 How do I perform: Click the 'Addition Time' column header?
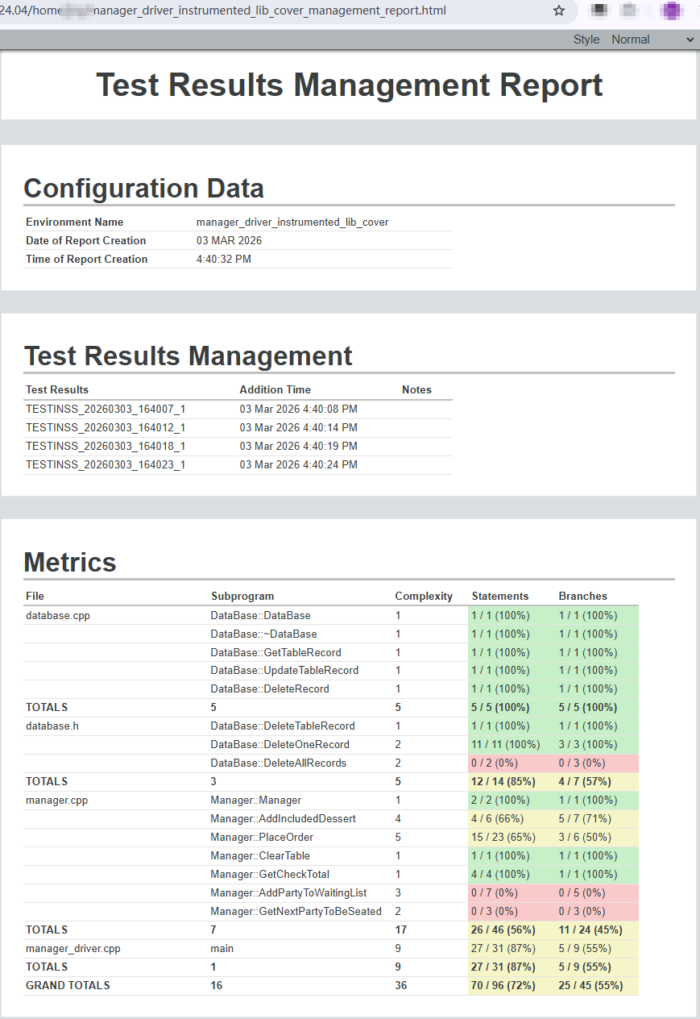275,389
